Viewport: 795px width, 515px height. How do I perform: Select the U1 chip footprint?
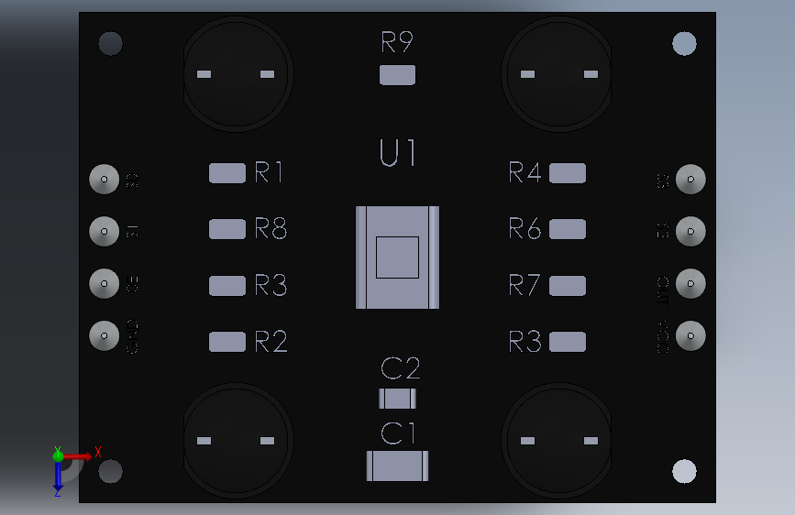tap(398, 257)
